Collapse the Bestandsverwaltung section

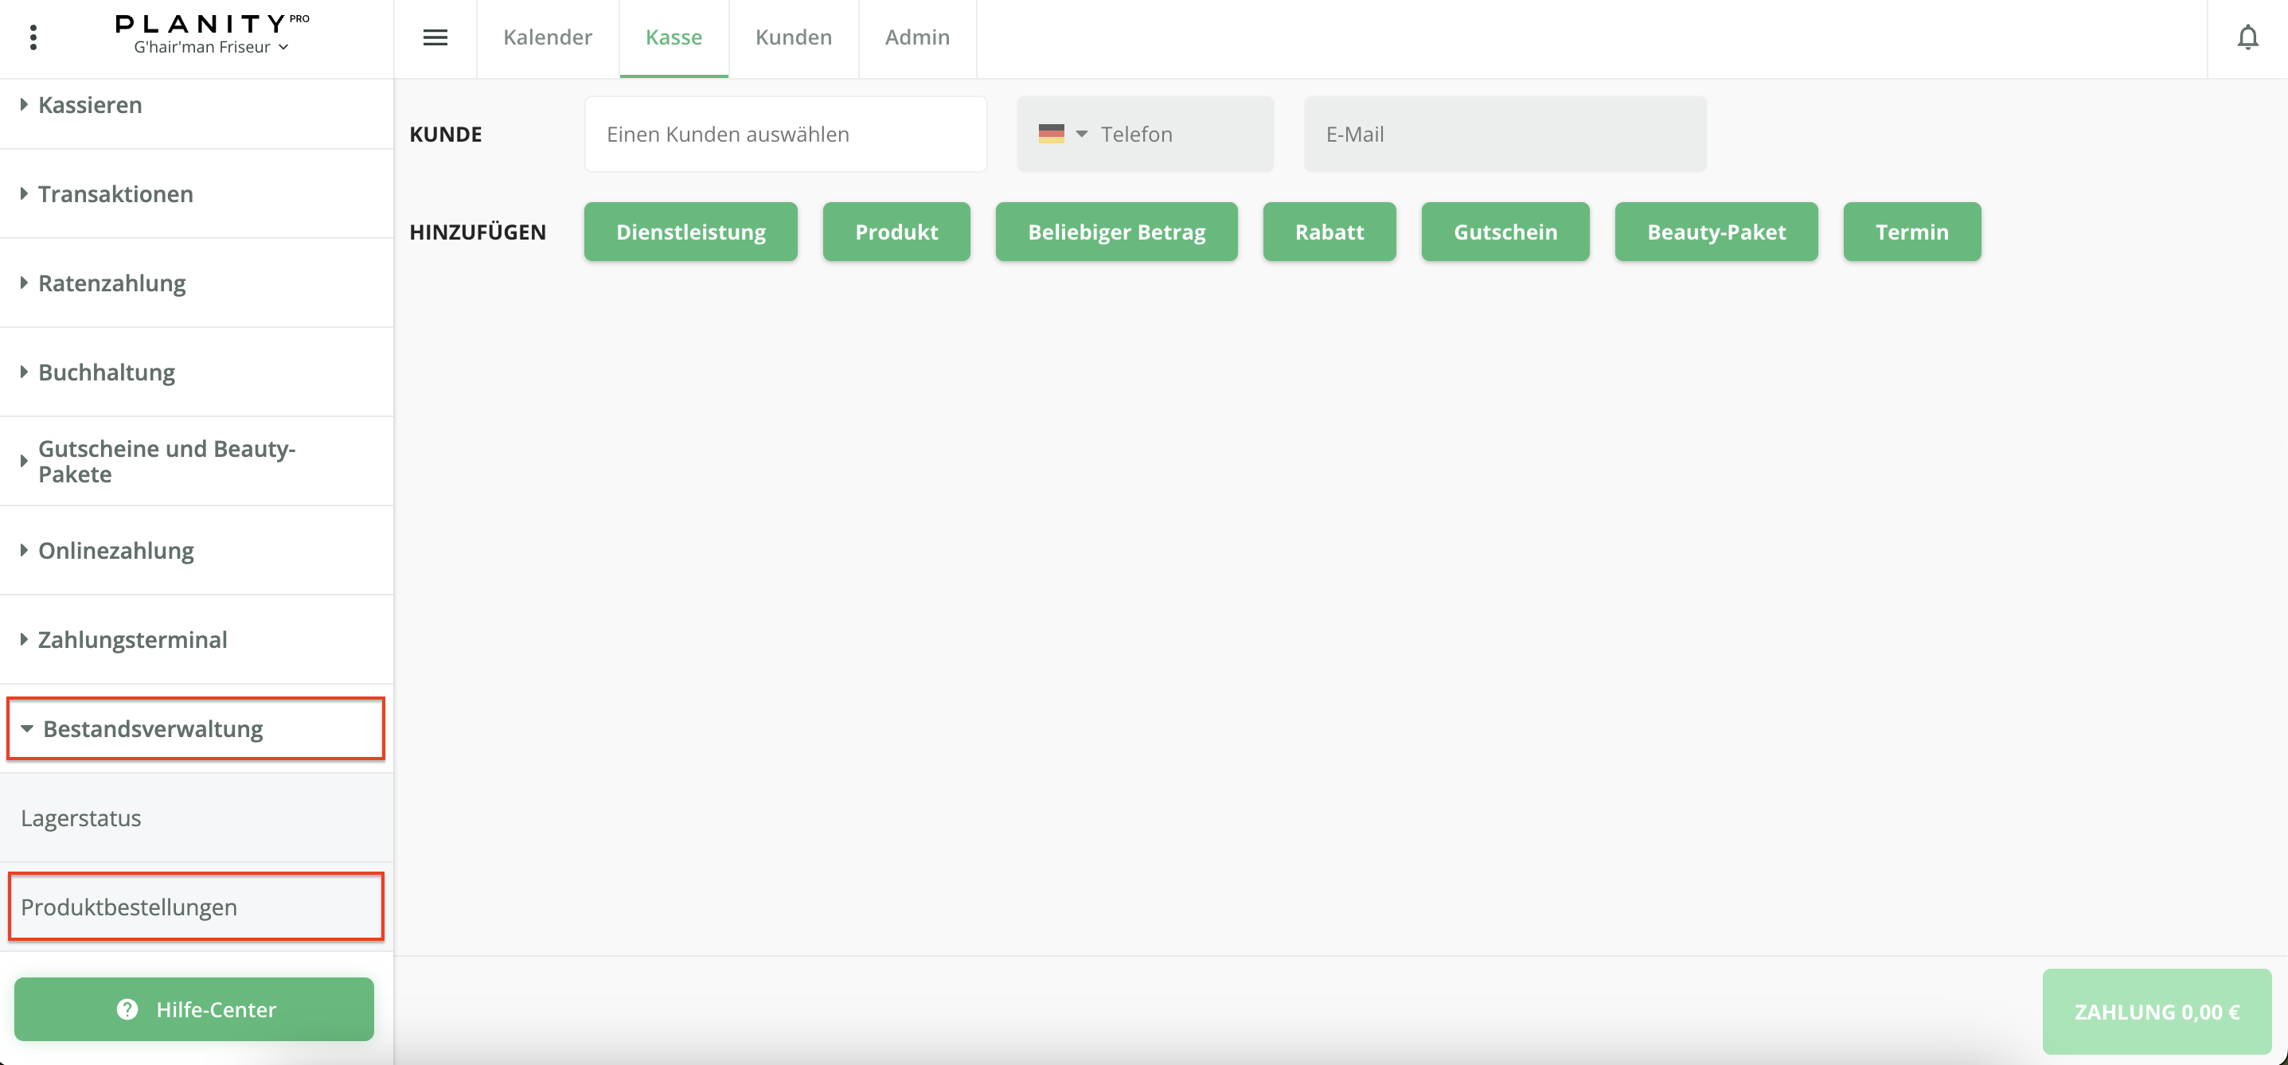152,728
